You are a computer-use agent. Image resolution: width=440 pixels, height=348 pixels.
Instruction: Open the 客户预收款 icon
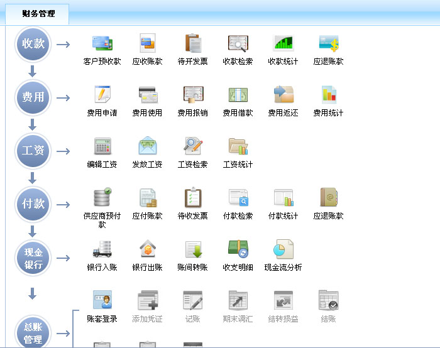coord(102,44)
